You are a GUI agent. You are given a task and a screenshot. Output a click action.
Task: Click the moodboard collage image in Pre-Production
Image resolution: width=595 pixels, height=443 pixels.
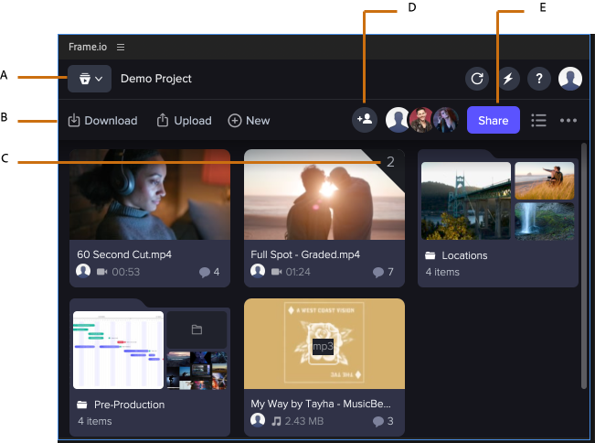(x=197, y=371)
